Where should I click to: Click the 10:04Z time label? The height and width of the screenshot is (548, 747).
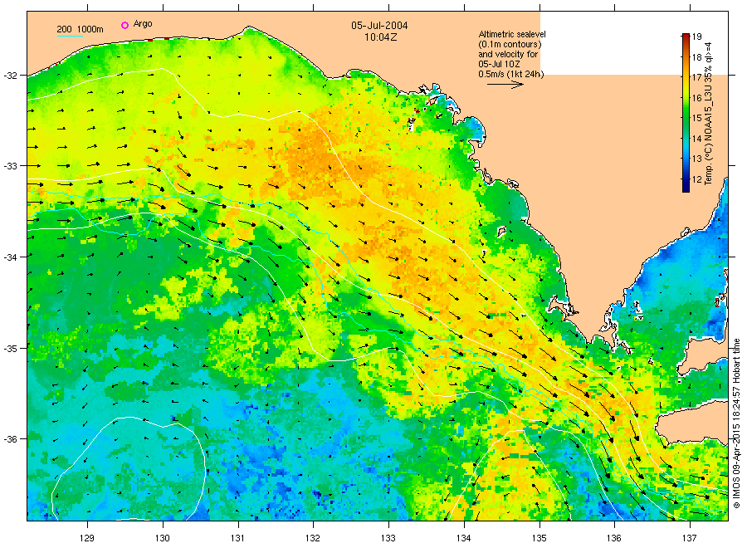click(381, 37)
